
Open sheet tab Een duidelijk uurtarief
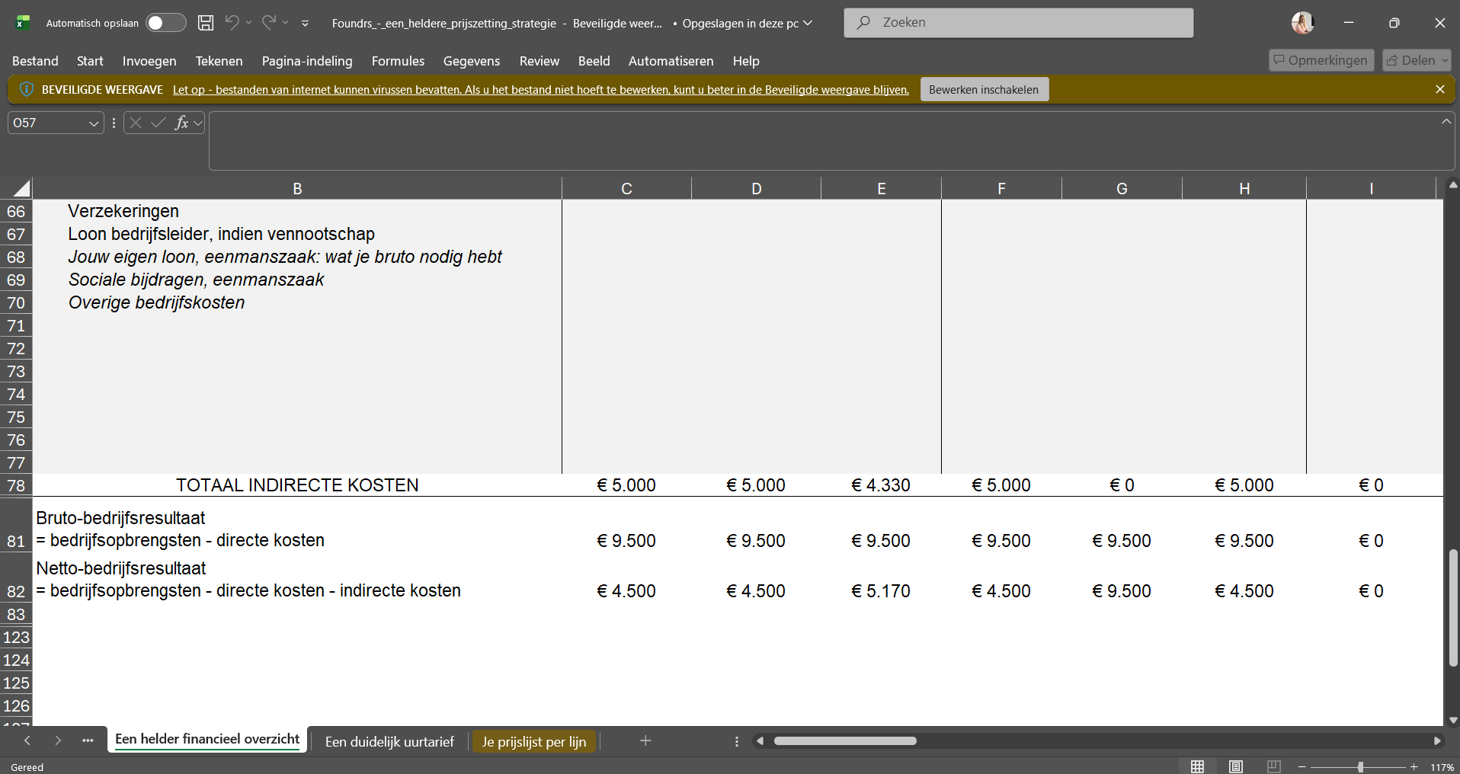389,741
